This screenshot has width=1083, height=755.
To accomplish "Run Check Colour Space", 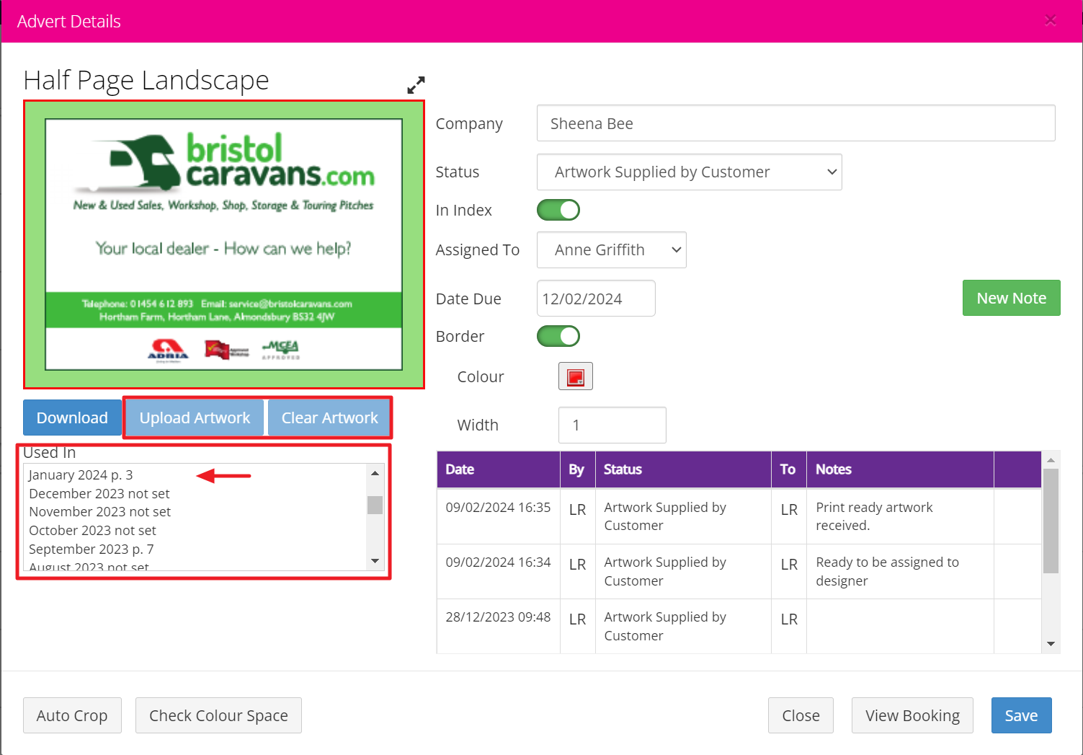I will click(218, 715).
